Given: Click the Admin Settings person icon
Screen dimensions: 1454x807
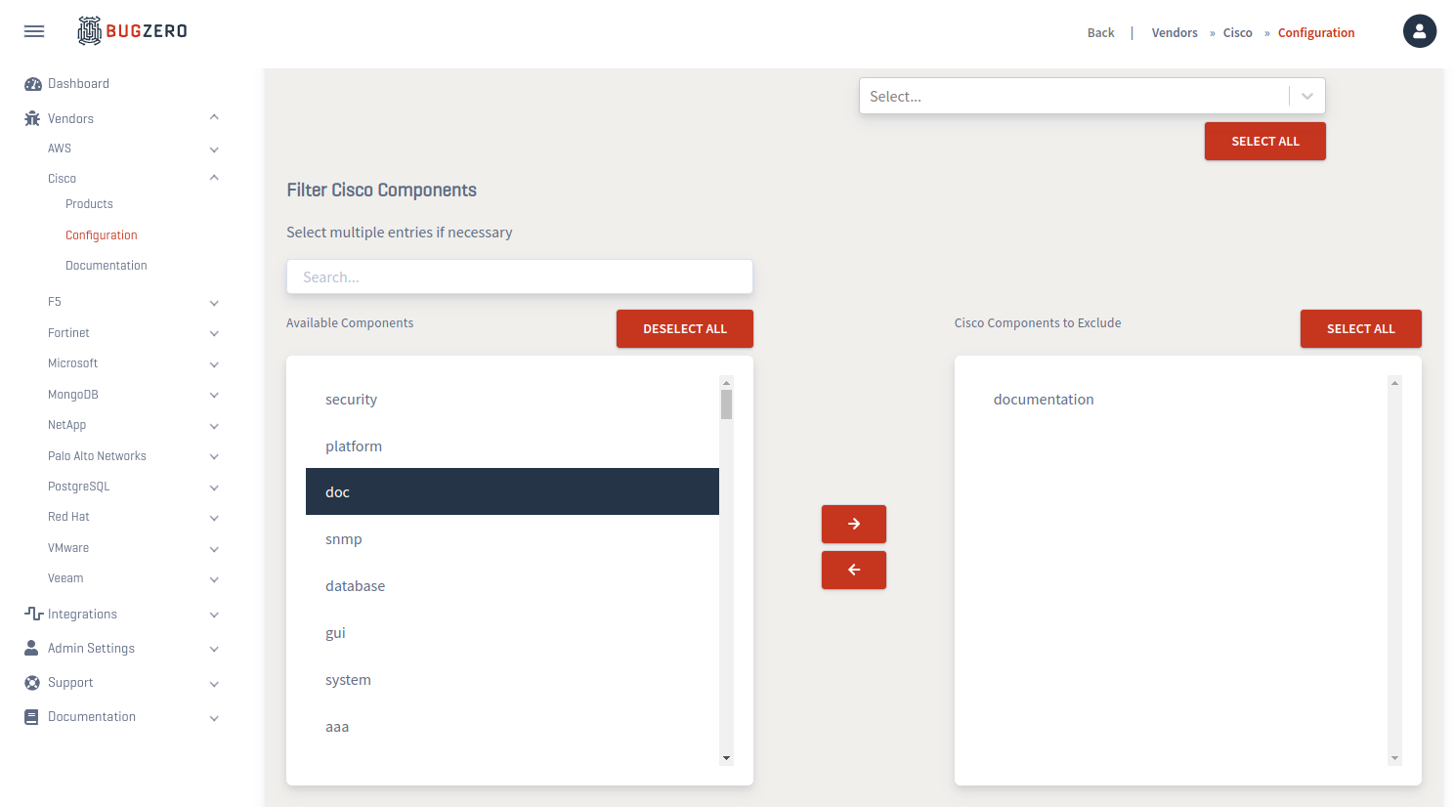Looking at the screenshot, I should coord(31,648).
